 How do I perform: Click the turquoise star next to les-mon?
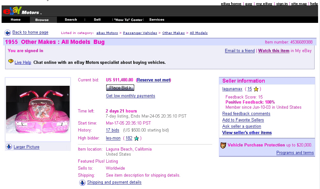tap(136, 138)
